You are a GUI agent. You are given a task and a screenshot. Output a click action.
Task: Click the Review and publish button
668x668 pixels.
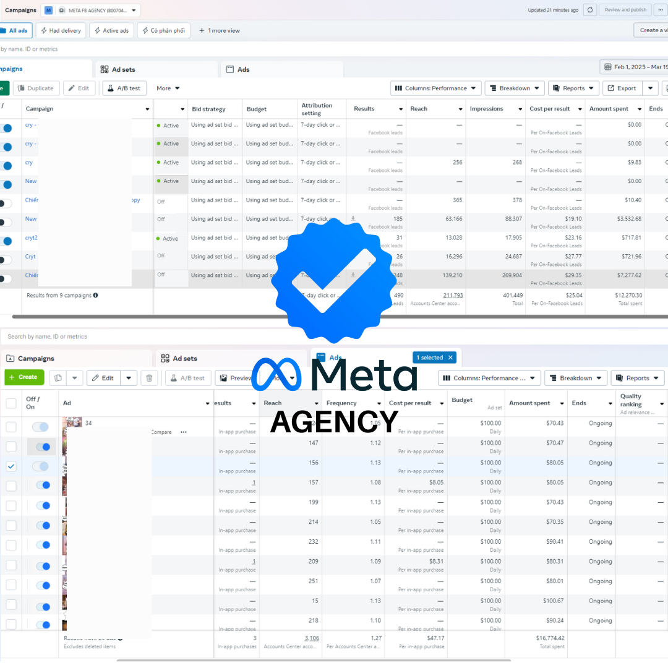(x=625, y=10)
